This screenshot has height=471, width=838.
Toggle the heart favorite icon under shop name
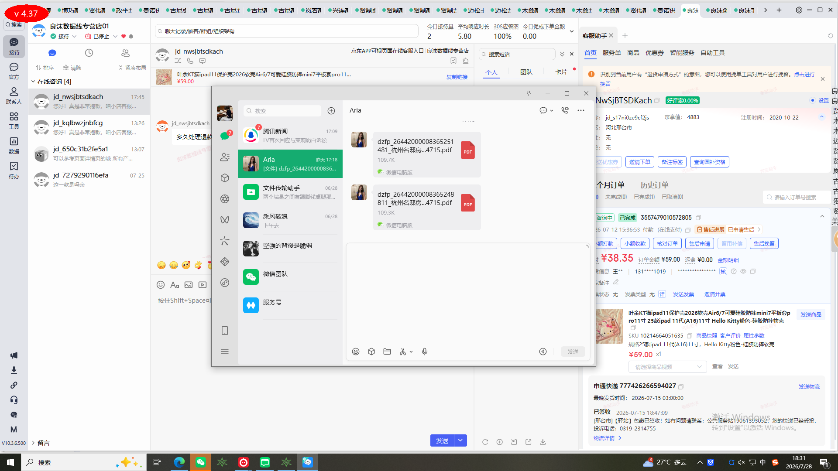click(x=124, y=36)
